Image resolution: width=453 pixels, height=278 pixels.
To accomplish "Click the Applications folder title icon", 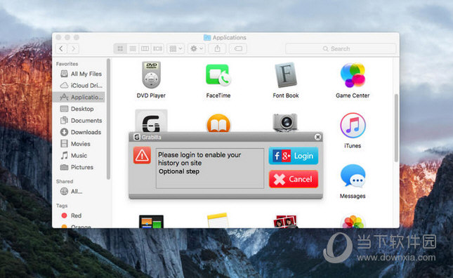I will pos(207,37).
